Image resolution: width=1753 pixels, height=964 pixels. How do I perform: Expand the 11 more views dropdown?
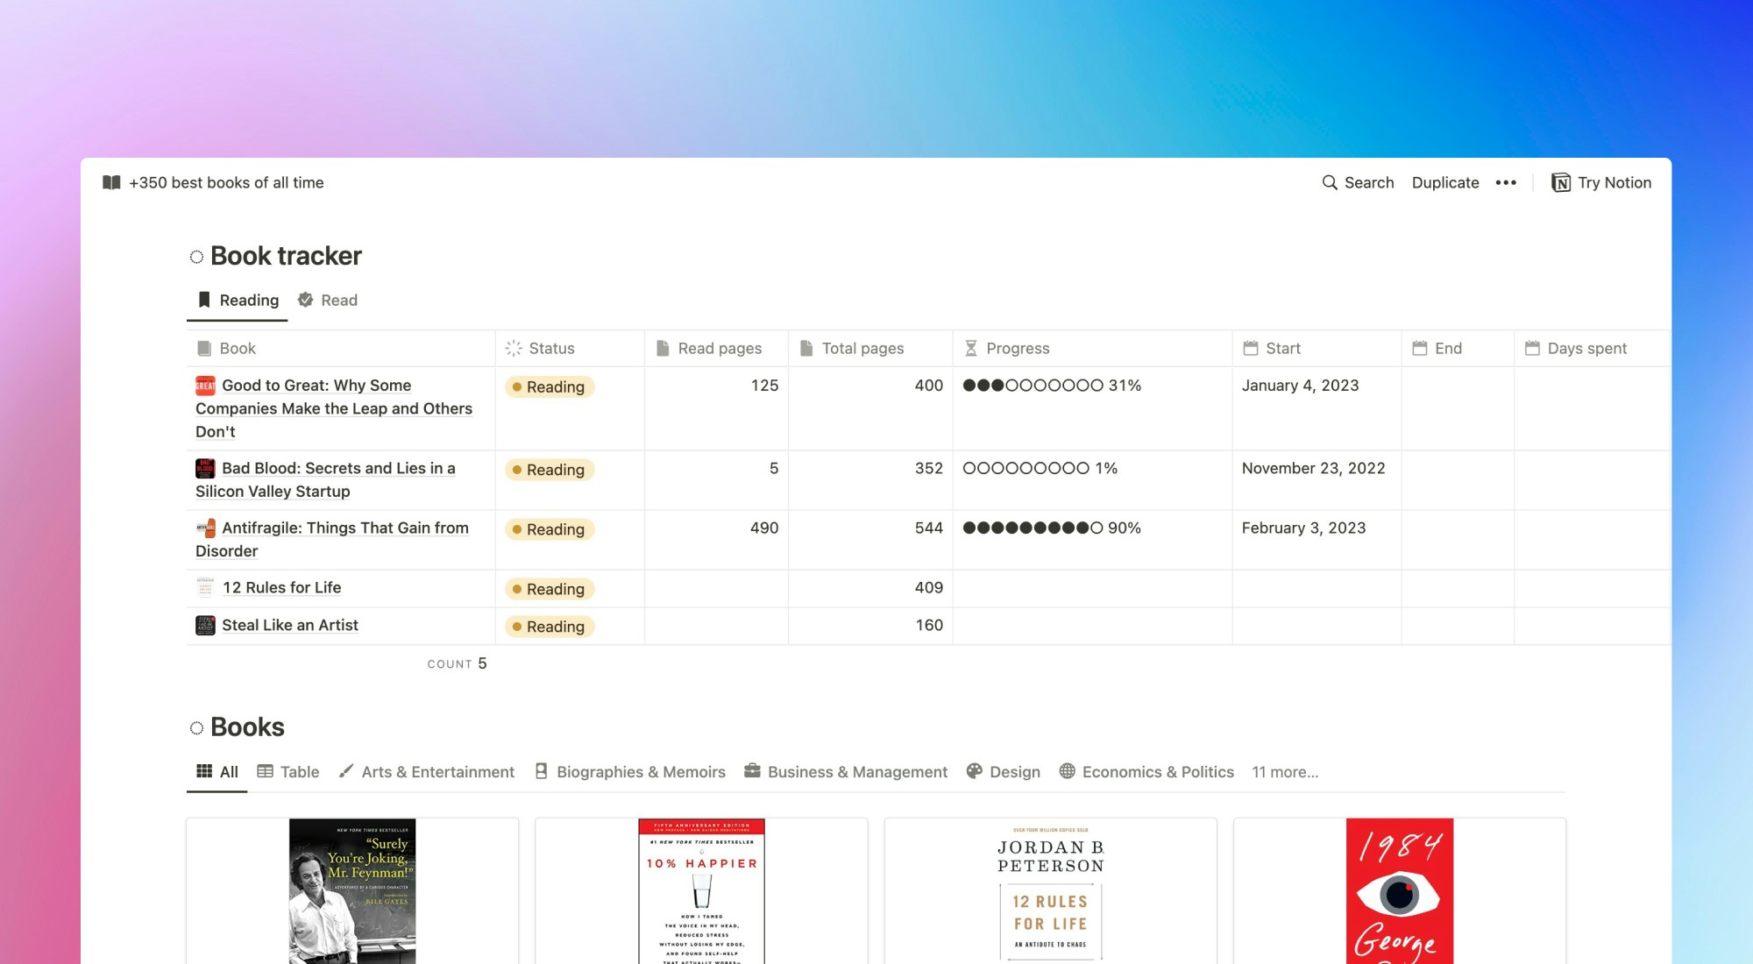[x=1285, y=772]
